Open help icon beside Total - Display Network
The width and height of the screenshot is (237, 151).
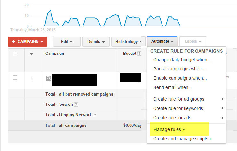[95, 115]
